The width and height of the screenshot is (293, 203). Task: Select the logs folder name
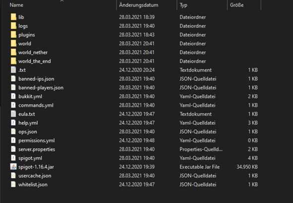(x=23, y=26)
